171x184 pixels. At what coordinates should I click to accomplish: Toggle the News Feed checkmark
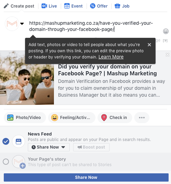(x=6, y=141)
